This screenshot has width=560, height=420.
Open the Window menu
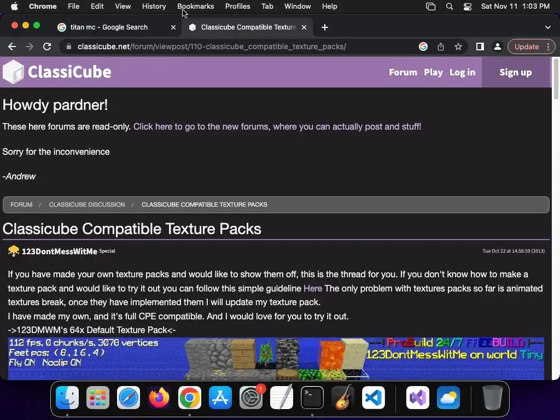coord(297,7)
